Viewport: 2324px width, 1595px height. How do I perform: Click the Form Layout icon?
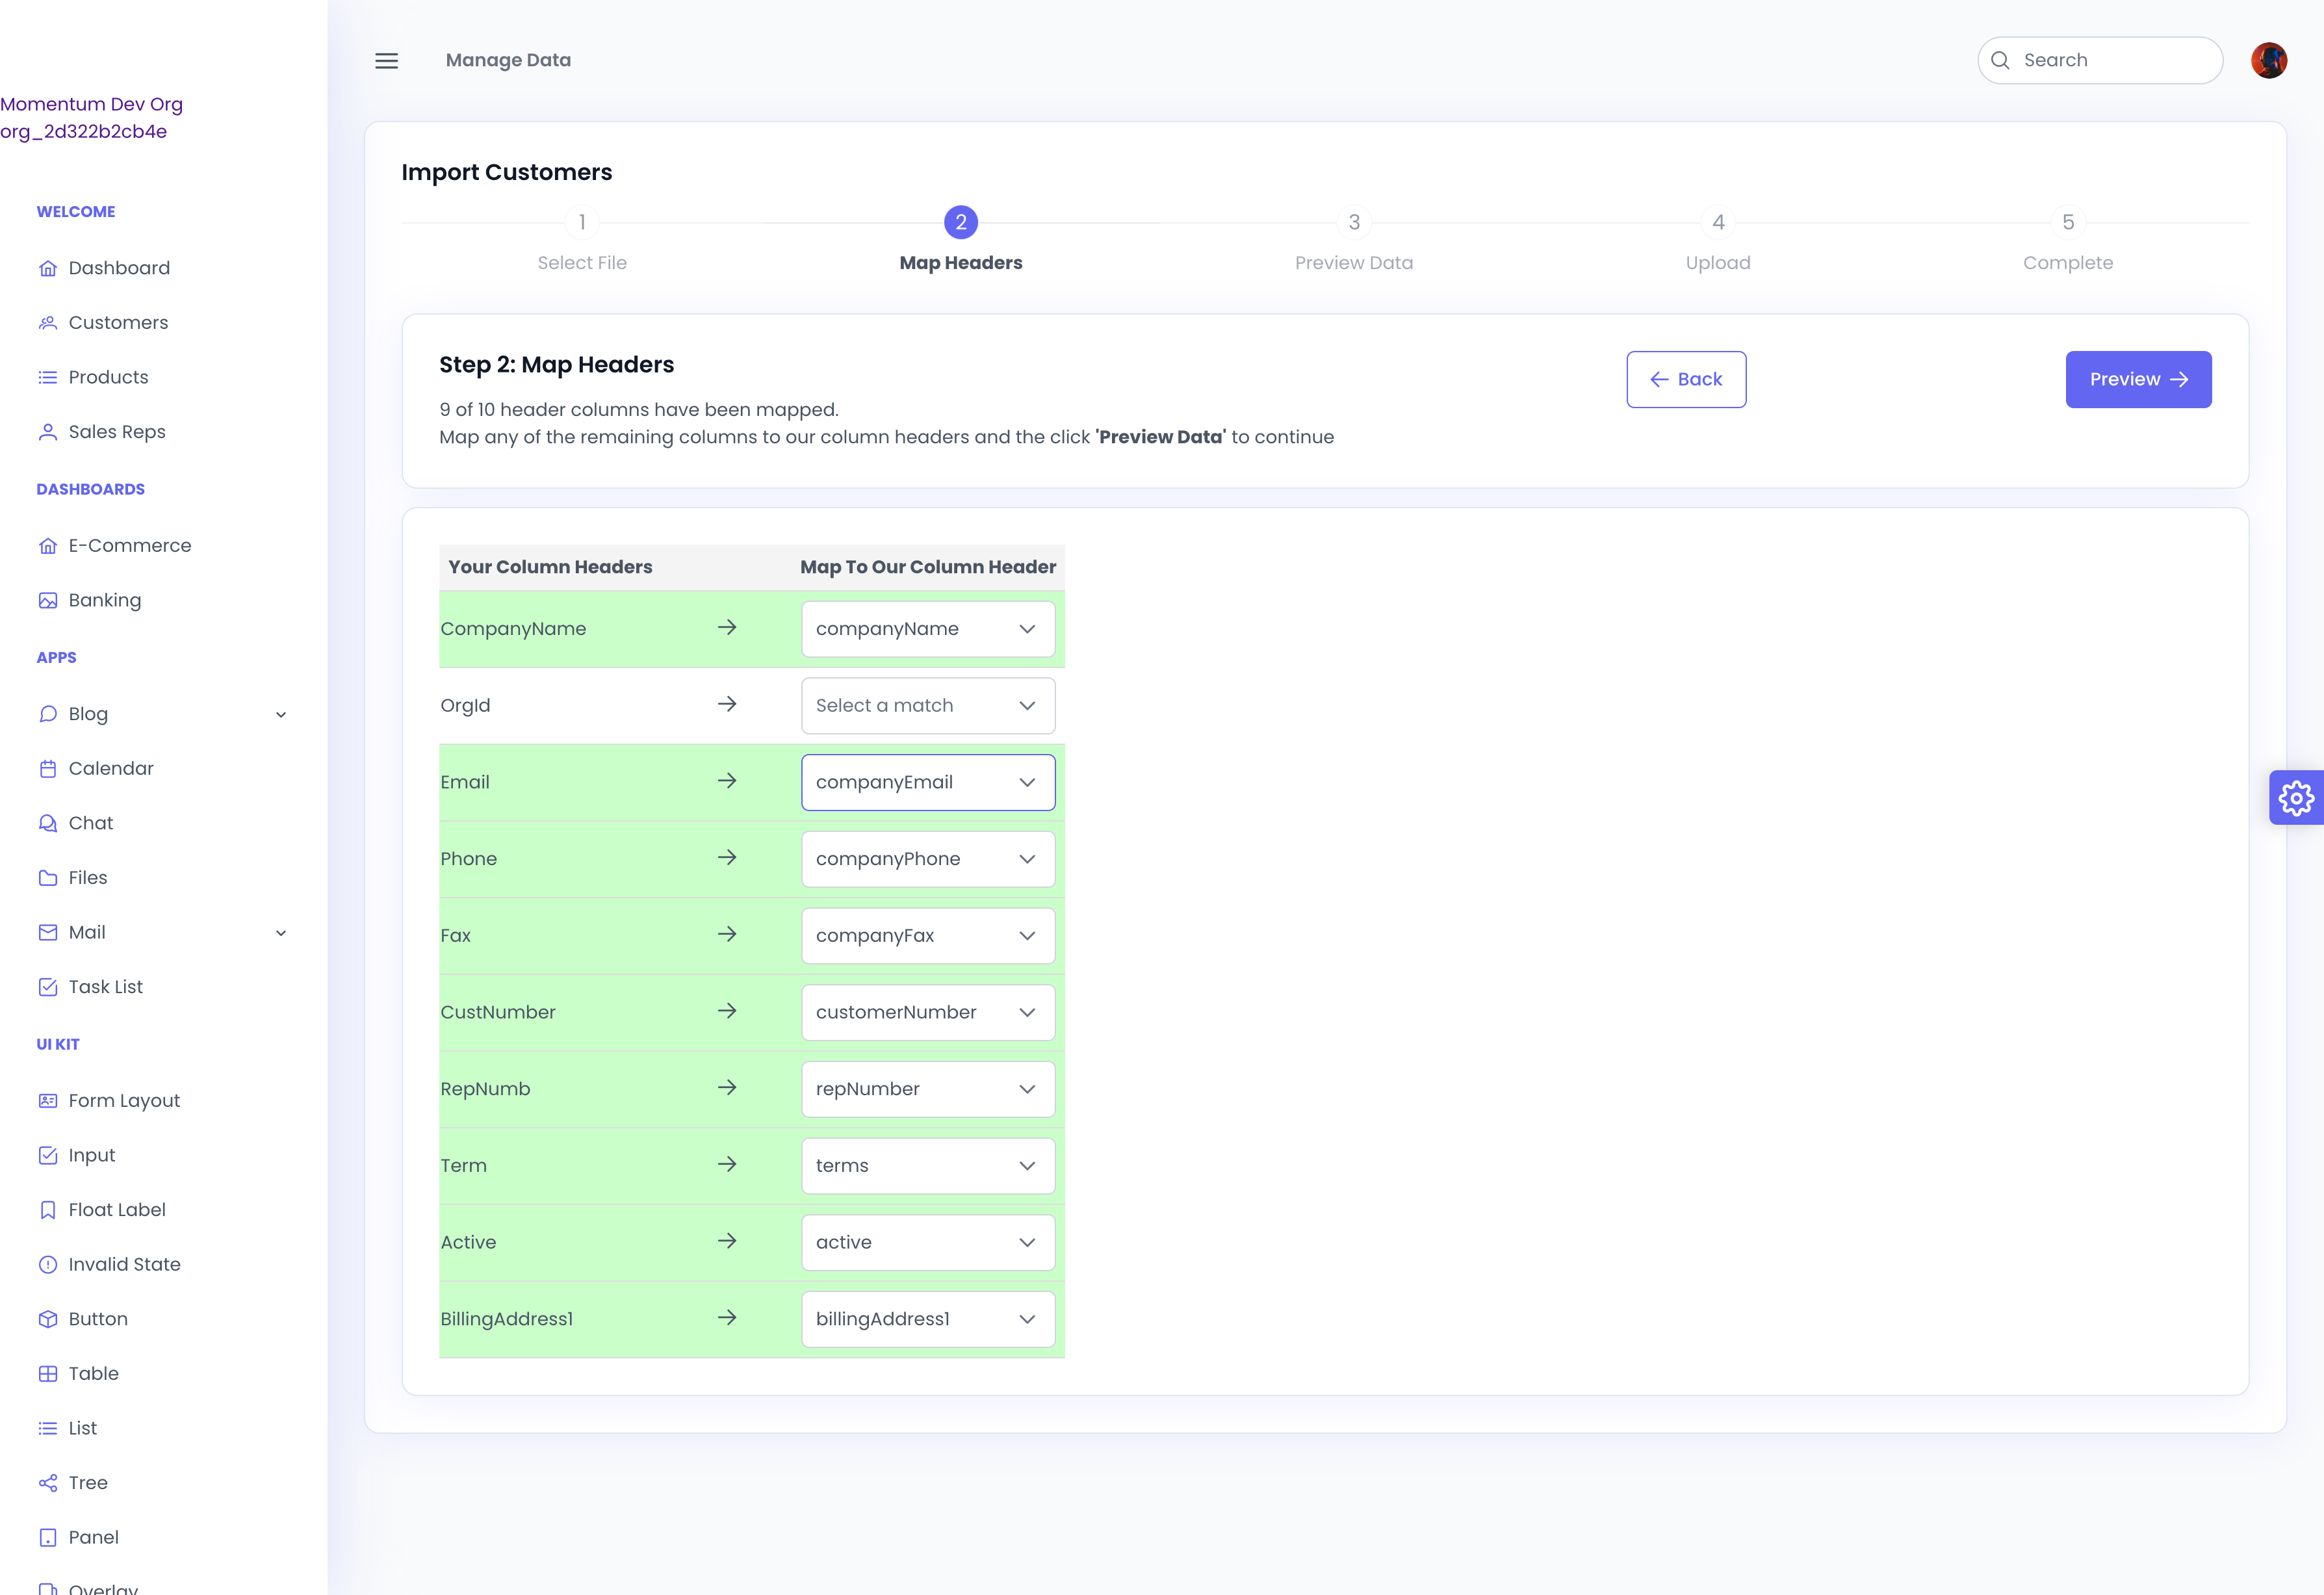[x=48, y=1100]
